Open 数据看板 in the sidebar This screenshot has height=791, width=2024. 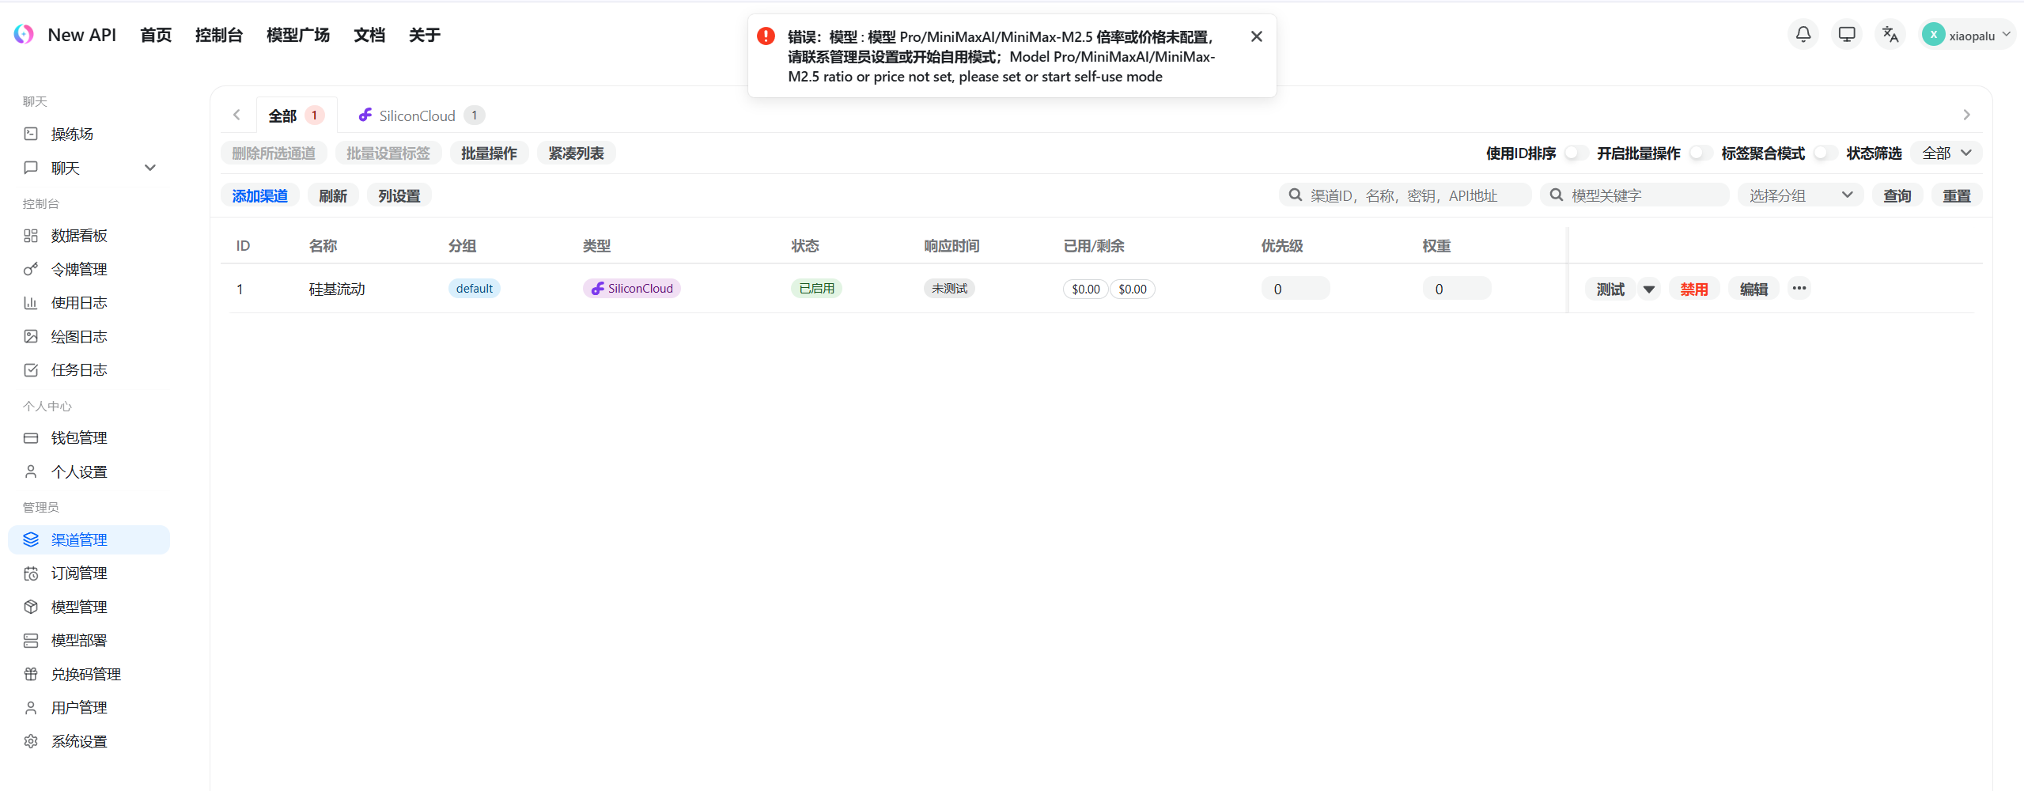79,236
